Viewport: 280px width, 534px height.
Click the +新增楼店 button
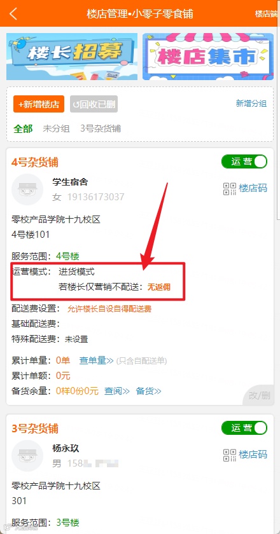coord(39,104)
